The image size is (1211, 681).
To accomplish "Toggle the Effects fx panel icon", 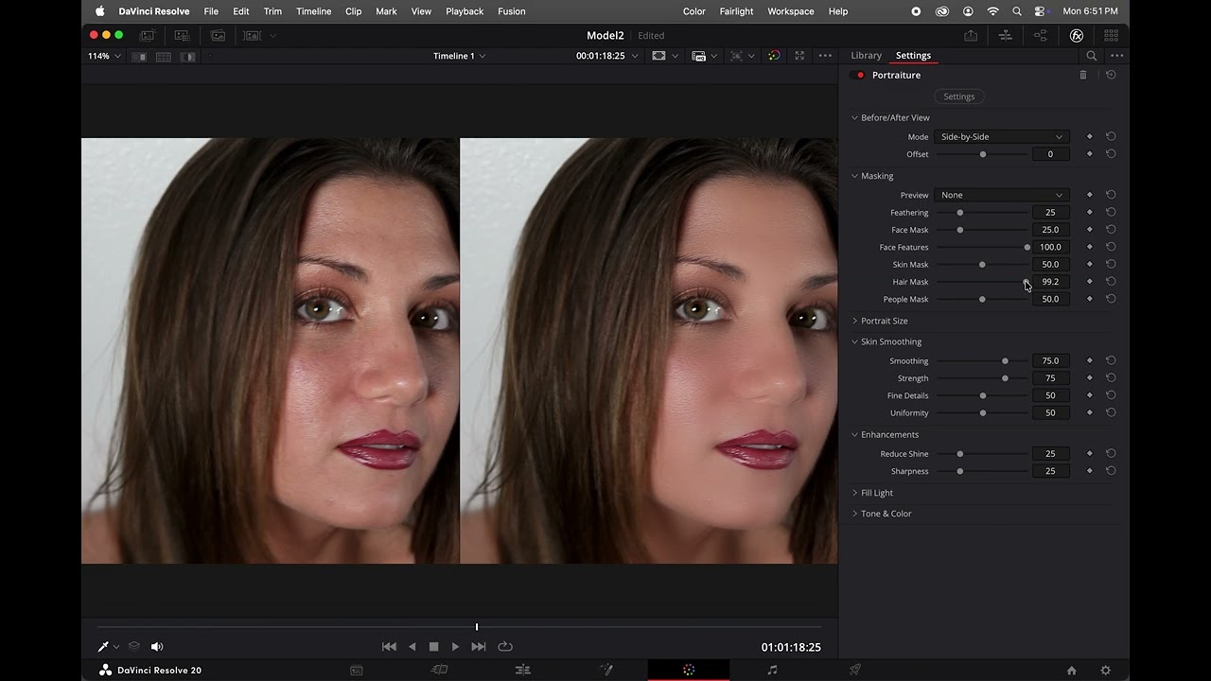I will [1077, 36].
